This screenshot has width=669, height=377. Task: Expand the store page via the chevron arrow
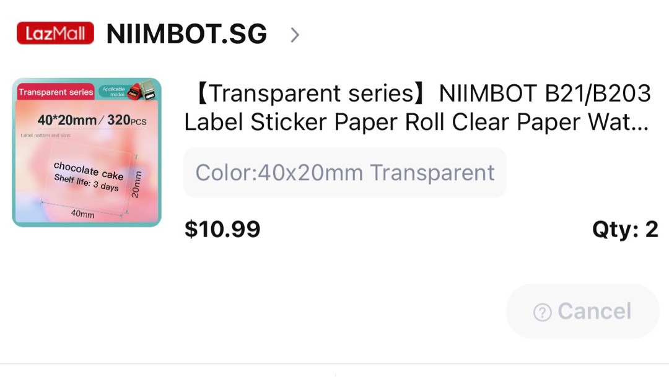[x=294, y=35]
